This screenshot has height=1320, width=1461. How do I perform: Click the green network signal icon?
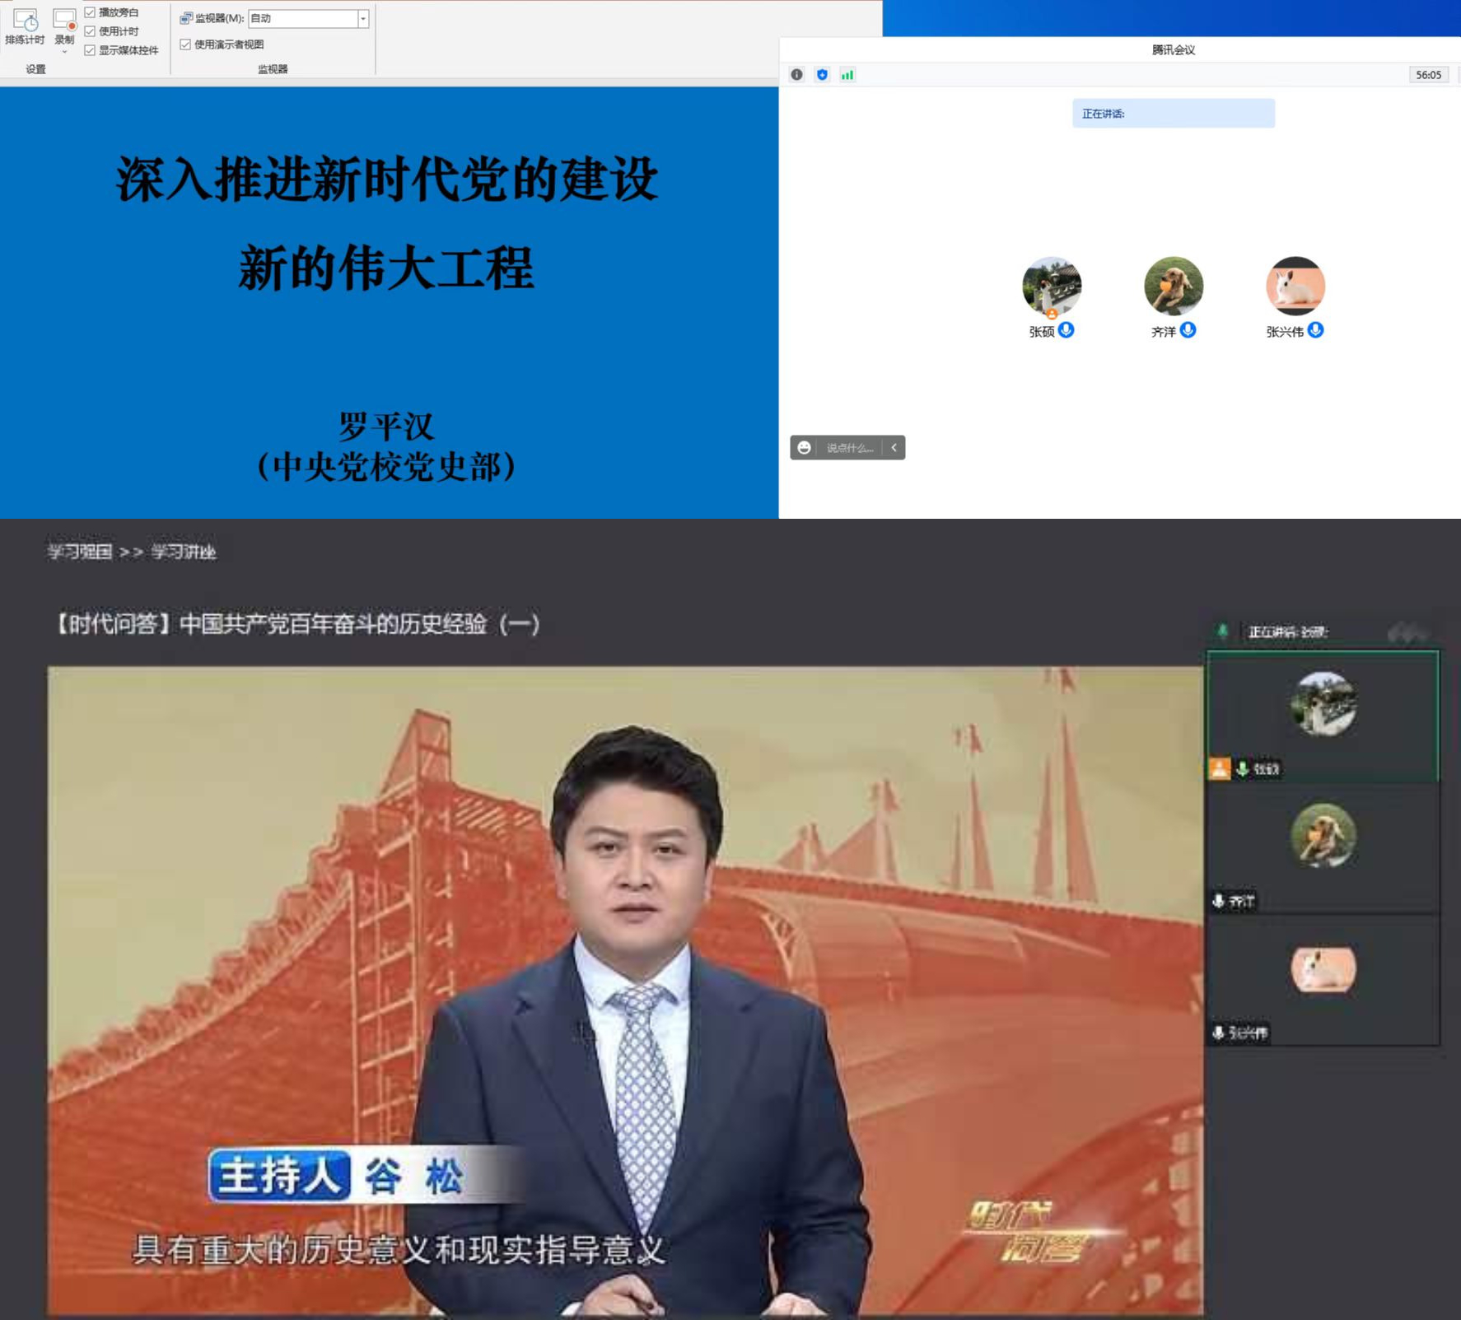tap(847, 75)
